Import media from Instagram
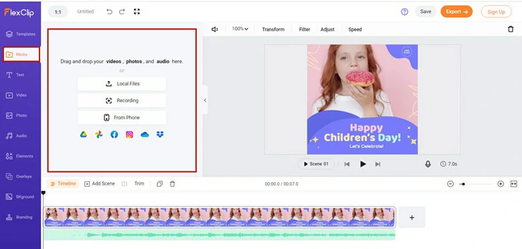This screenshot has height=249, width=522. [x=130, y=135]
